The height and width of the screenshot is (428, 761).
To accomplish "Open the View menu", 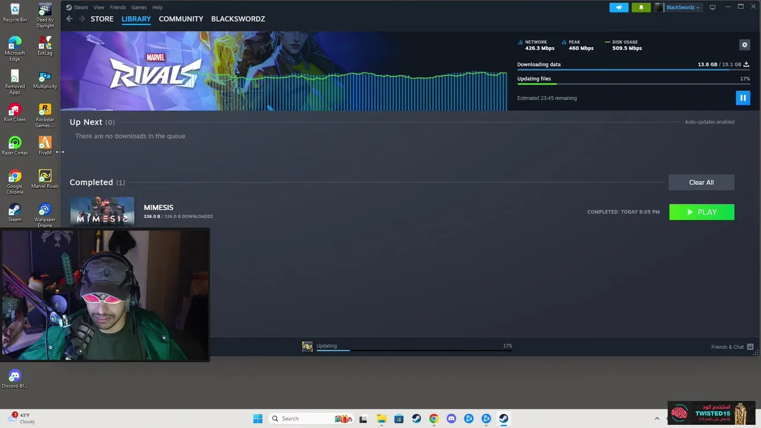I will [99, 7].
